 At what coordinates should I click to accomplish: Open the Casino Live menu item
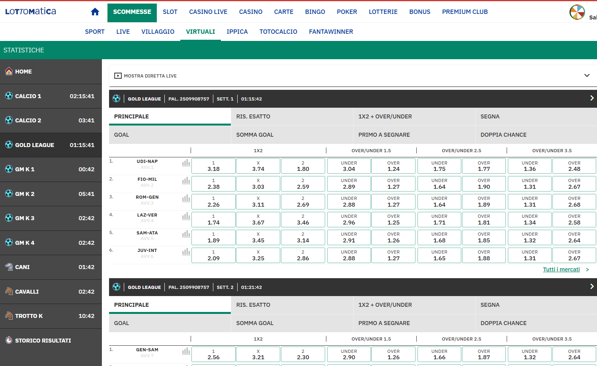[x=208, y=12]
